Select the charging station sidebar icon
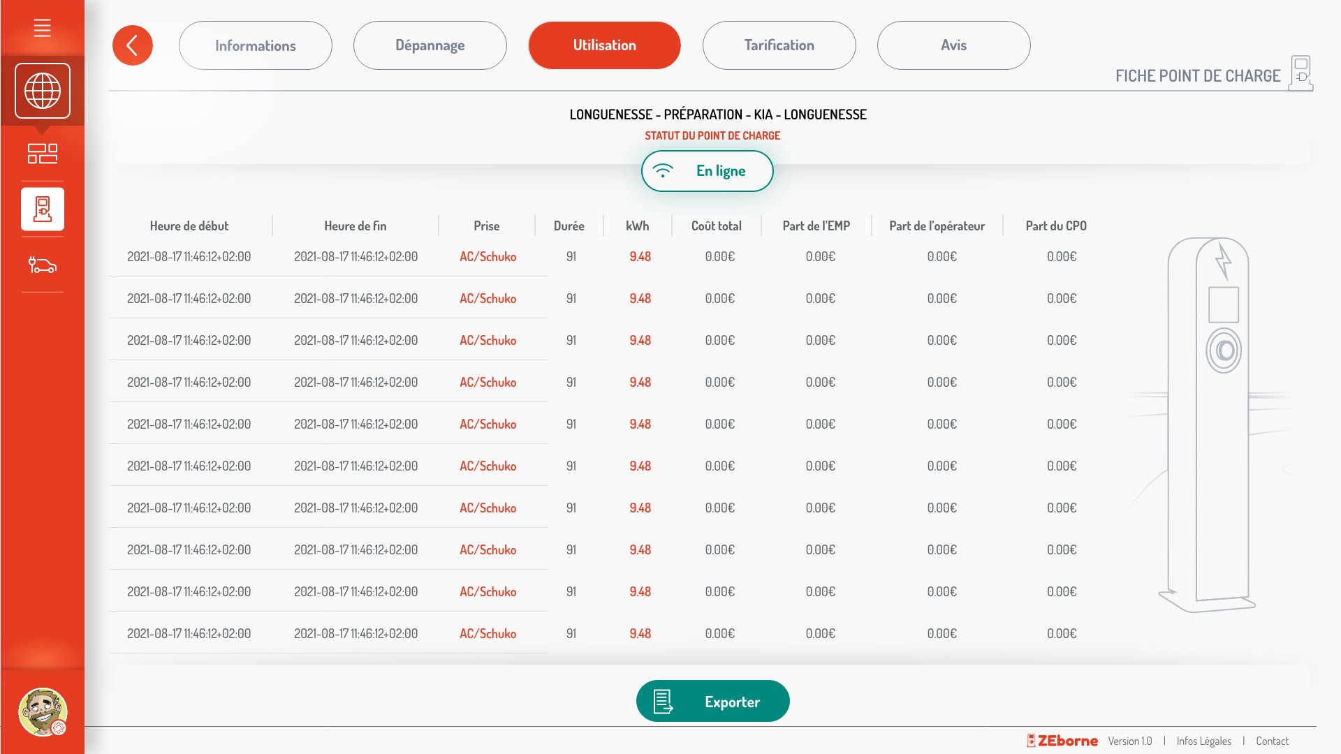This screenshot has height=754, width=1341. tap(42, 209)
